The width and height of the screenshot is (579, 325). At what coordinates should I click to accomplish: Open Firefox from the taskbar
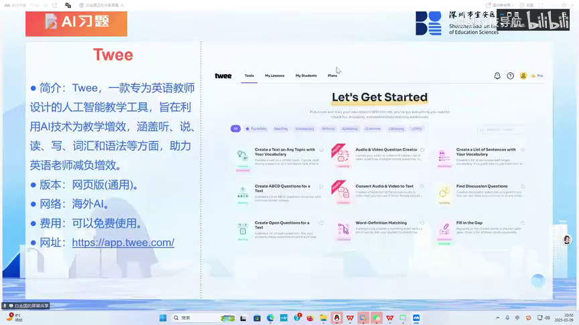coord(310,318)
